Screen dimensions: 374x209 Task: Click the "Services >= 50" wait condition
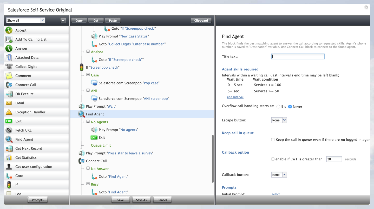266,91
